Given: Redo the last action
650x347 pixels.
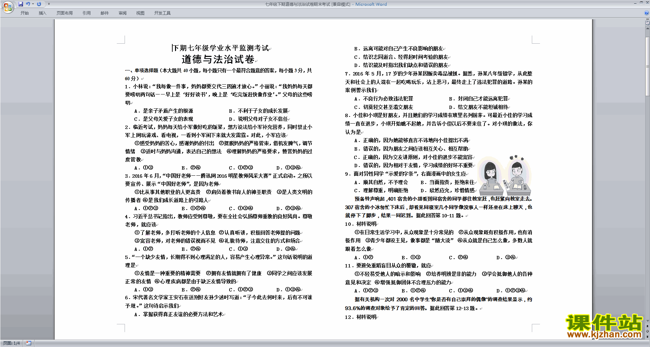Looking at the screenshot, I should coord(39,4).
